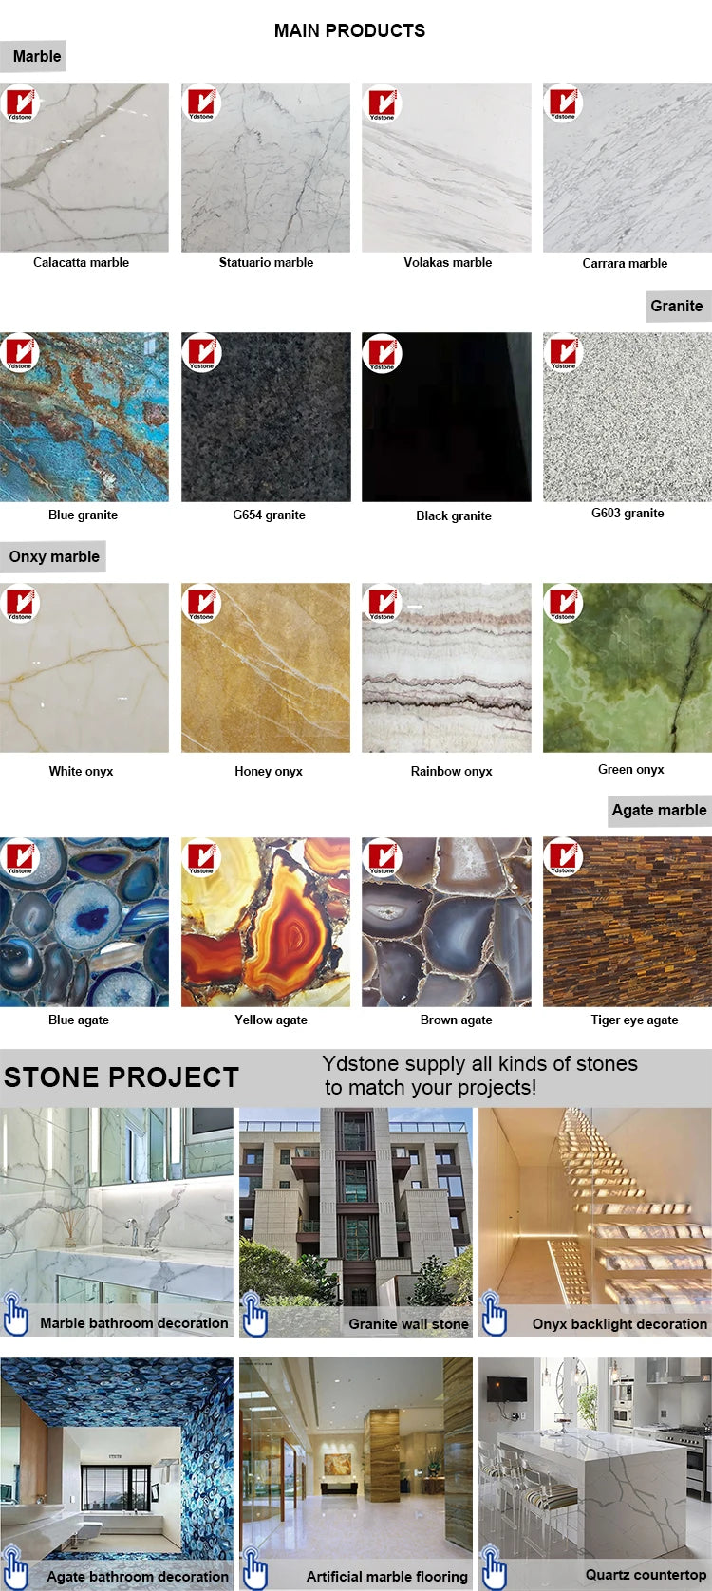Open the Green onyx swatch image
Screen dimensions: 712x1591
click(628, 668)
